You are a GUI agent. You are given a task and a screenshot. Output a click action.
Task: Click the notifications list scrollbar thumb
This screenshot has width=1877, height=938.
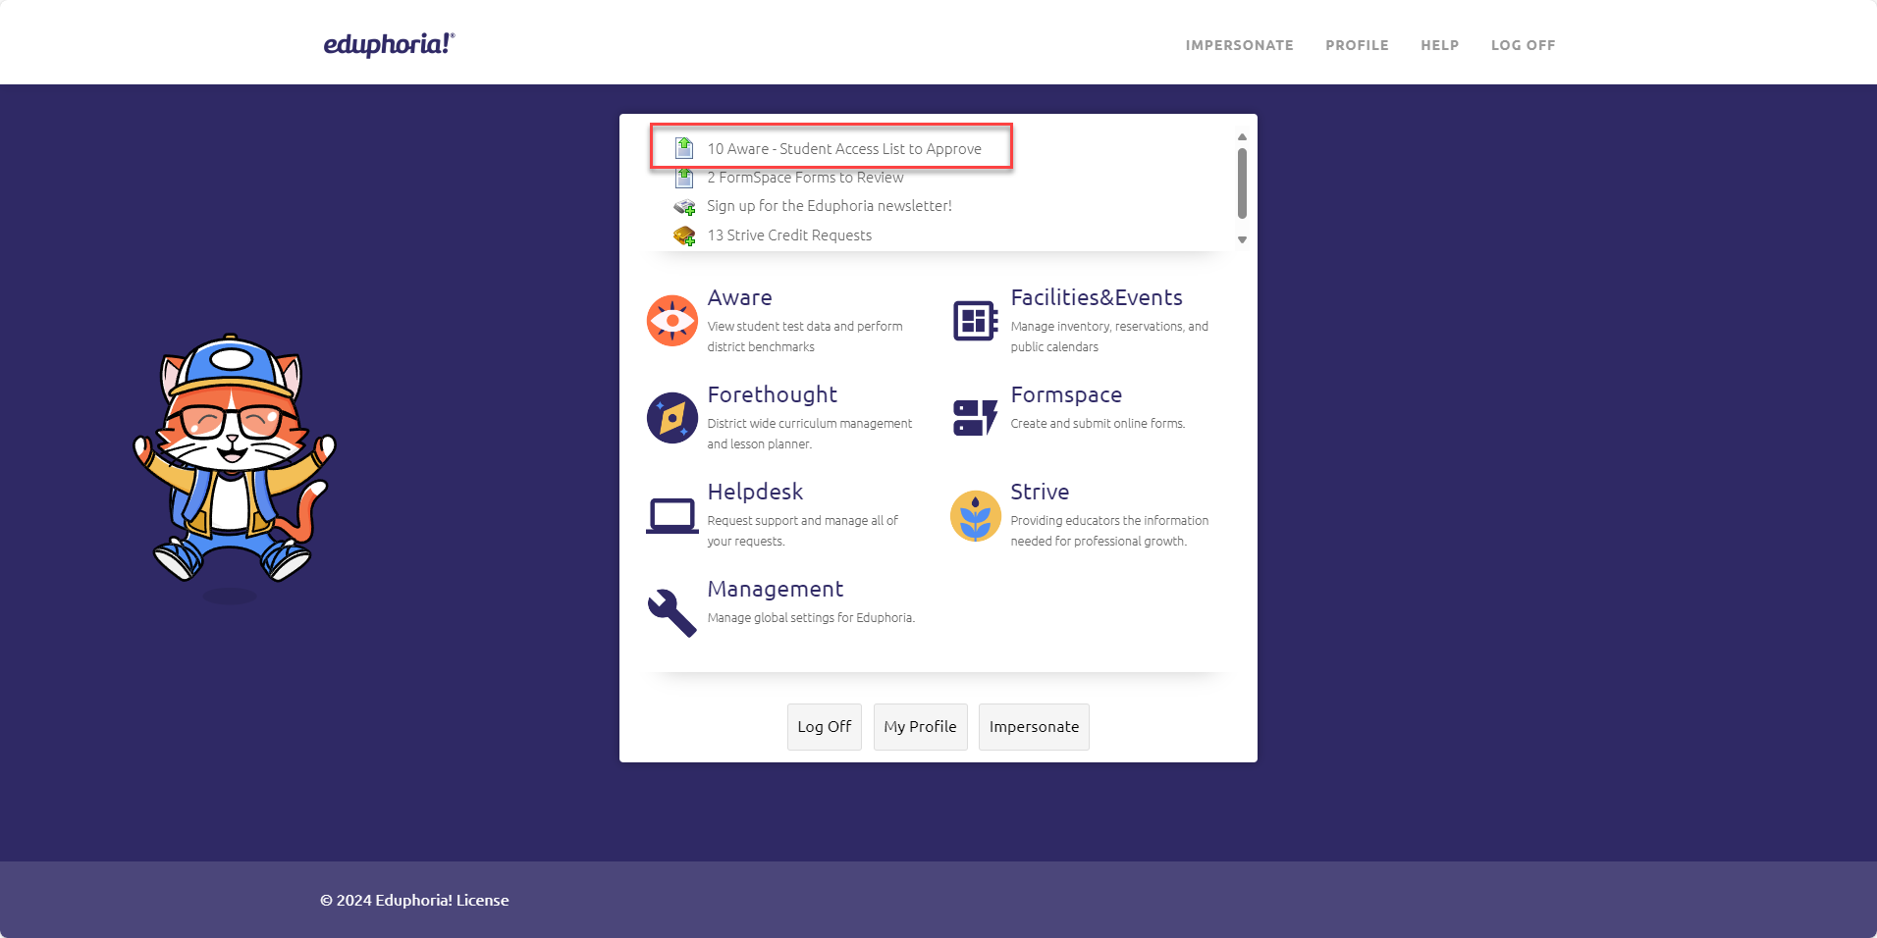click(x=1242, y=183)
